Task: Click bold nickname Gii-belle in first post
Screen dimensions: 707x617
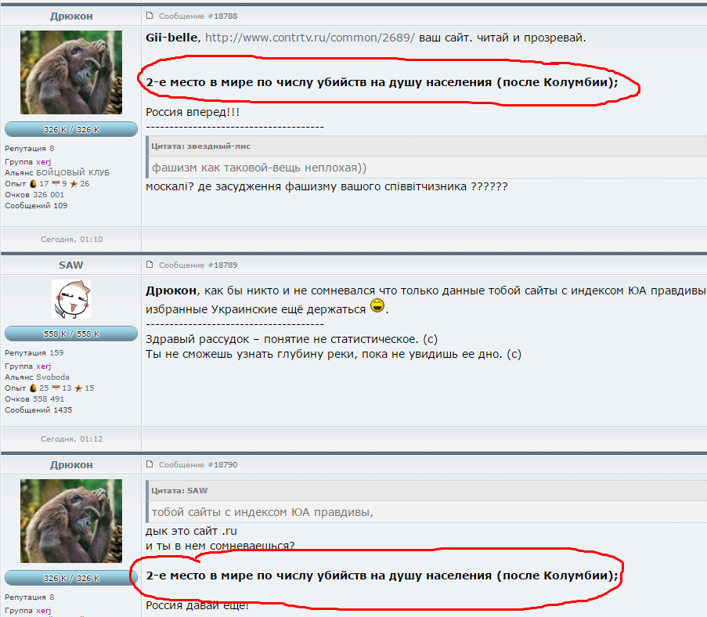Action: pos(171,38)
